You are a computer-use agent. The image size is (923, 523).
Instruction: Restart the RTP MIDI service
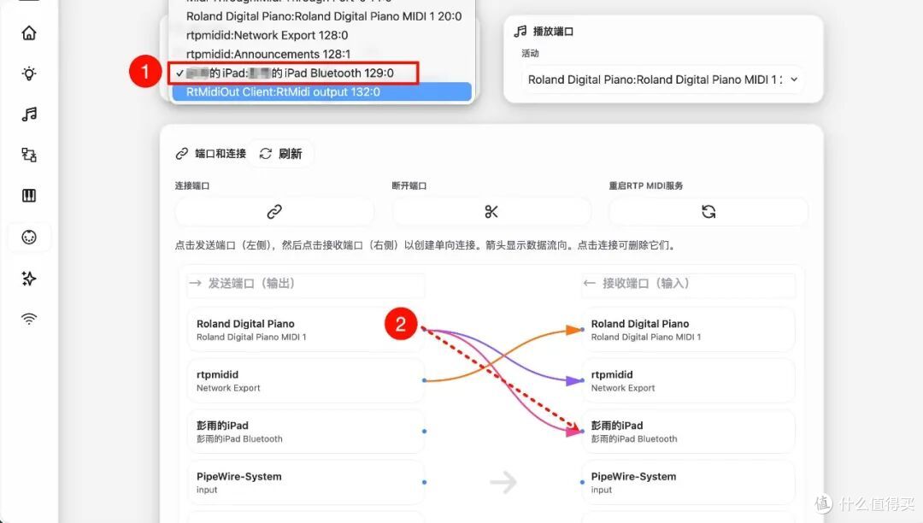tap(708, 212)
